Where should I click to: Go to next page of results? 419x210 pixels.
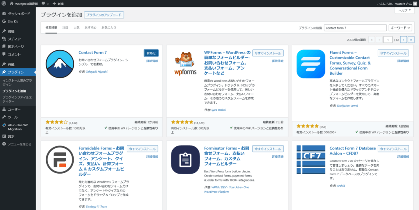pyautogui.click(x=403, y=40)
